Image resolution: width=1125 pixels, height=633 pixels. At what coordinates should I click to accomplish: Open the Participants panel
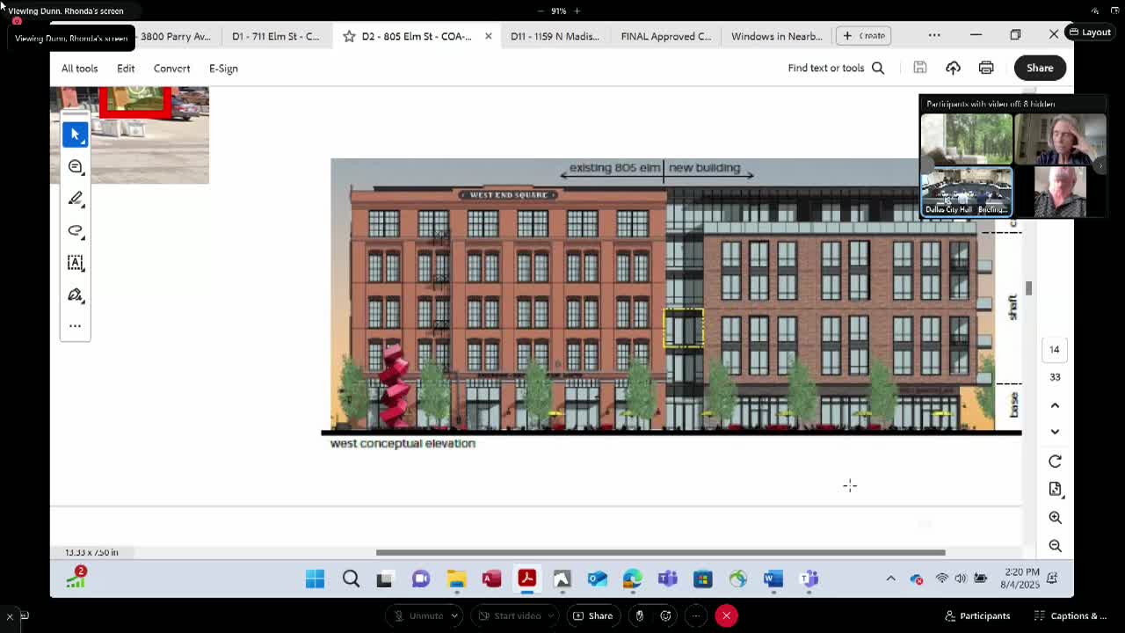tap(977, 615)
